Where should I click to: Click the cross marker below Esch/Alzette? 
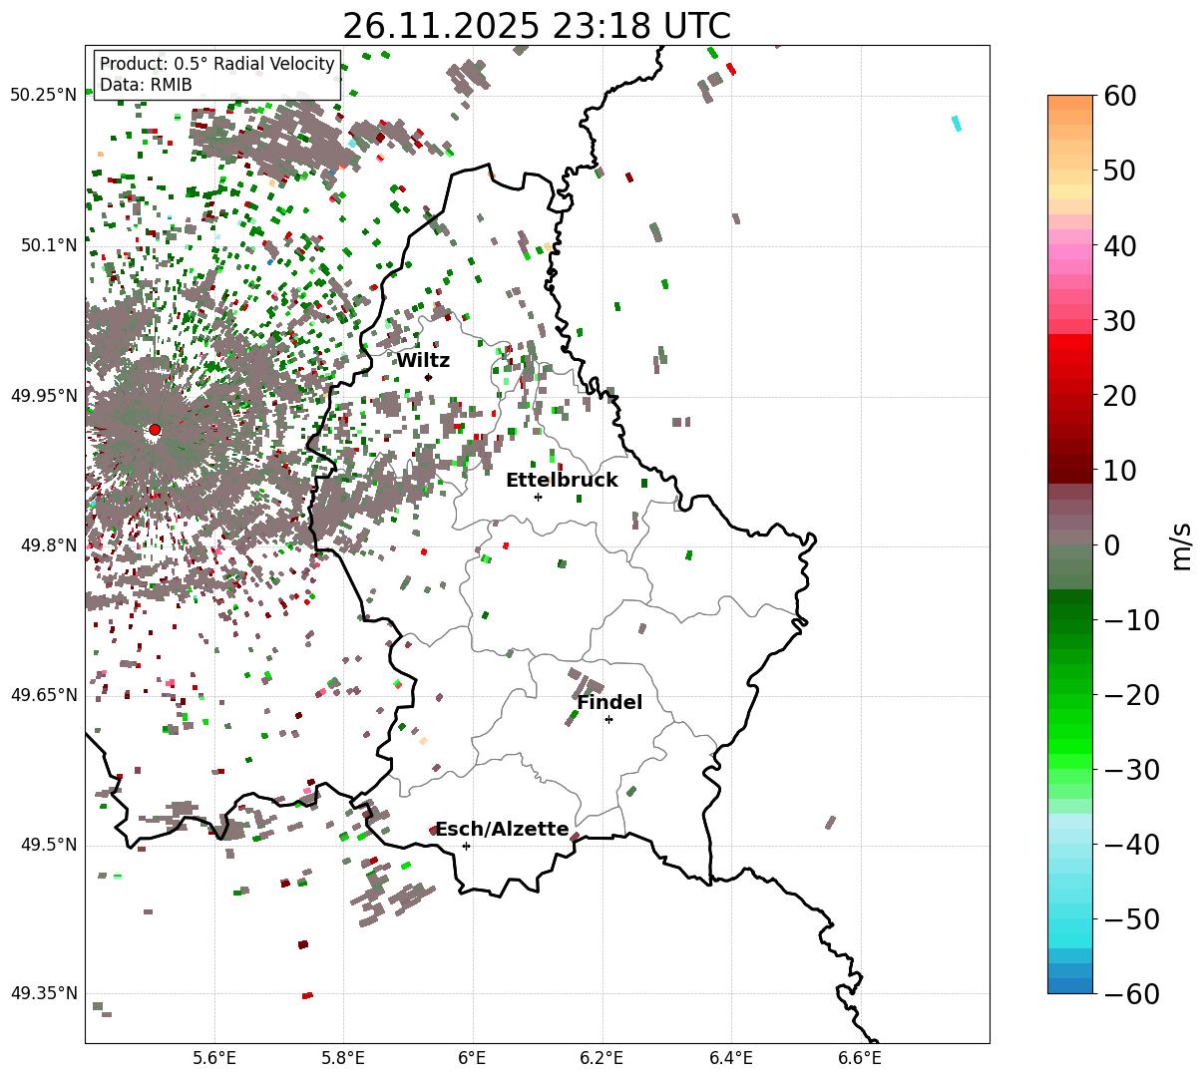click(x=466, y=846)
